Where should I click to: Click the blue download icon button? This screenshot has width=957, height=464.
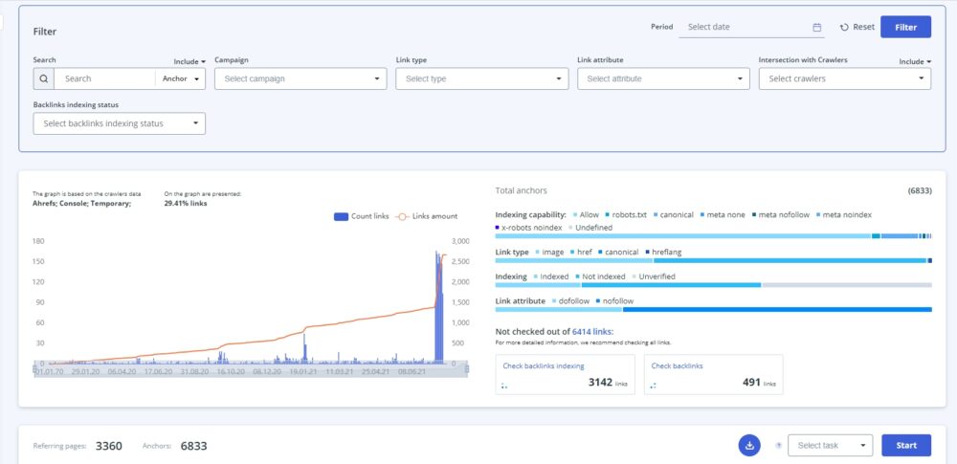(750, 445)
